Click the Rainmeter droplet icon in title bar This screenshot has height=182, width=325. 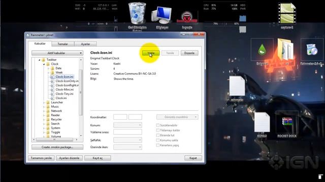(28, 35)
